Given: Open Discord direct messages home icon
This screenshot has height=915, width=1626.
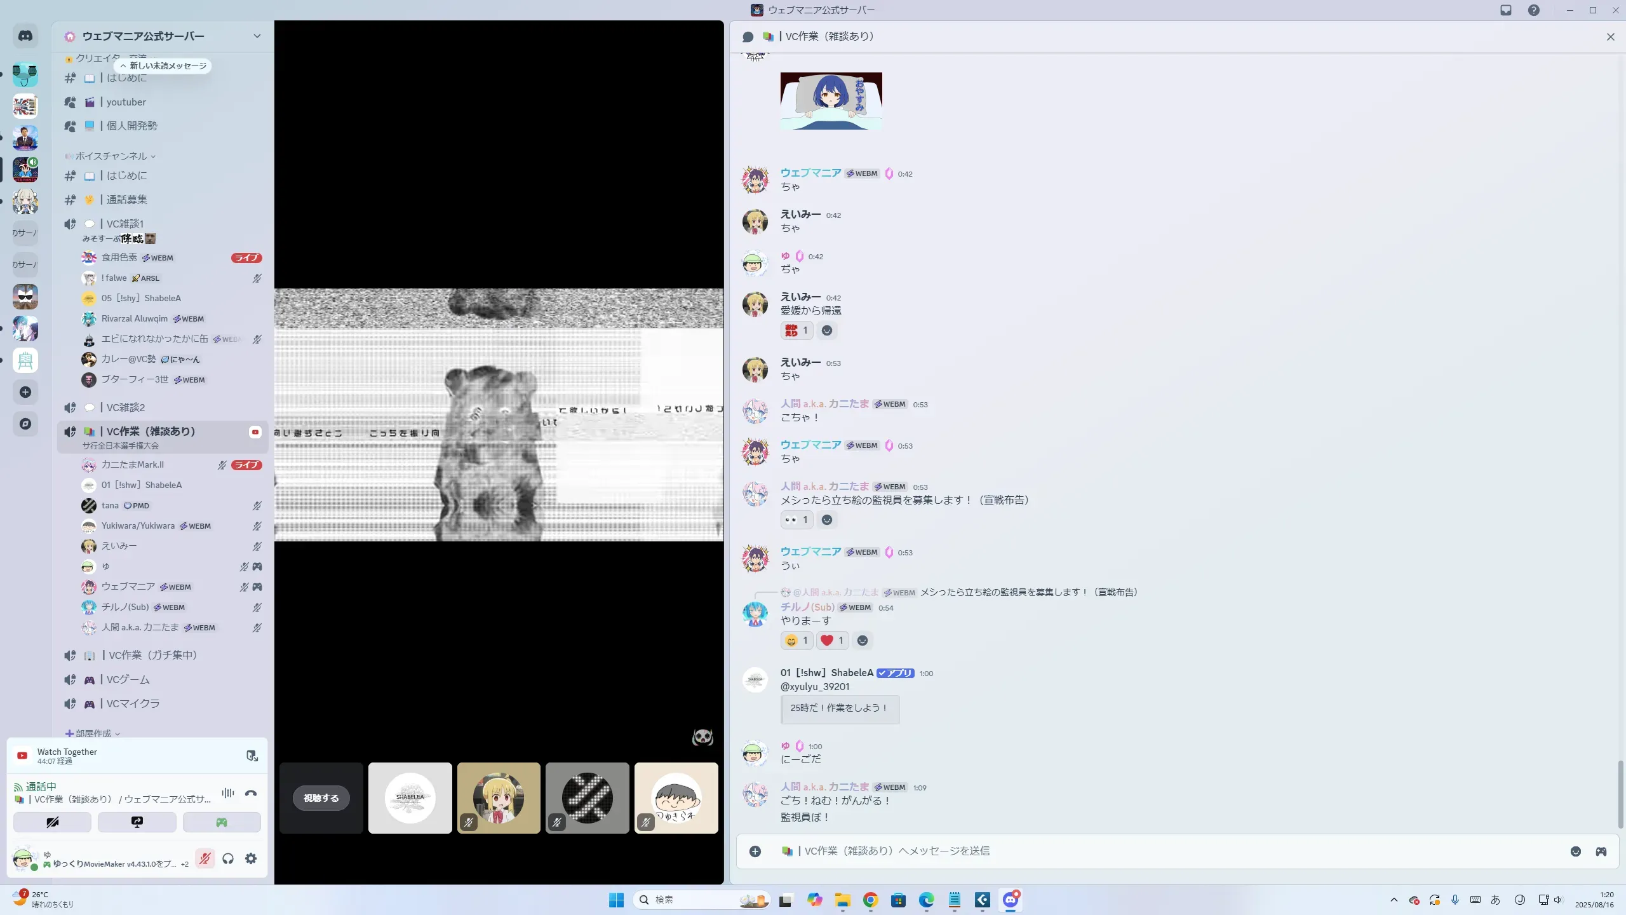Looking at the screenshot, I should click(25, 36).
